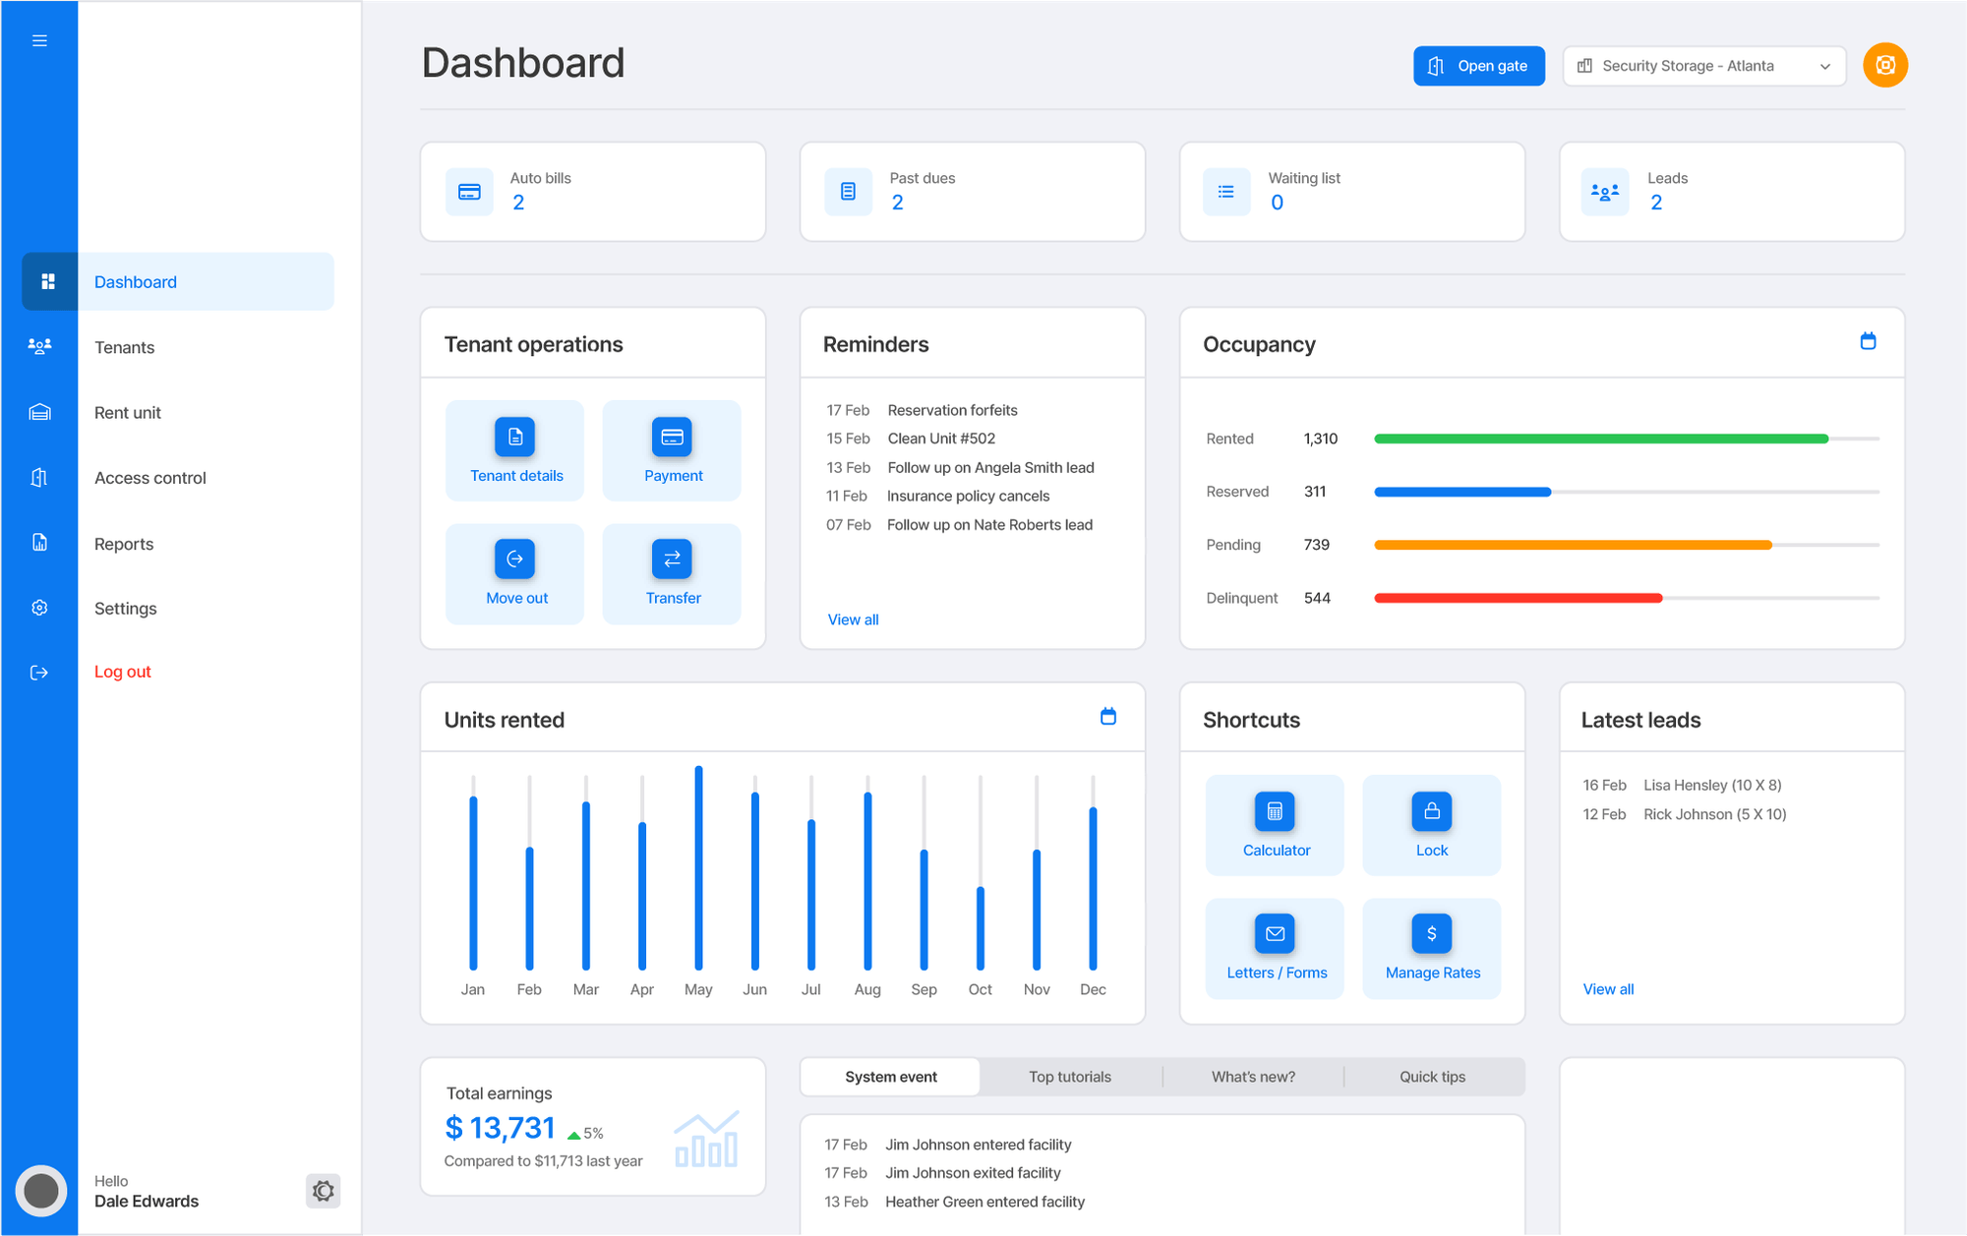Screen dimensions: 1967x1236
Task: Open Access control from the sidebar icons
Action: click(x=39, y=477)
